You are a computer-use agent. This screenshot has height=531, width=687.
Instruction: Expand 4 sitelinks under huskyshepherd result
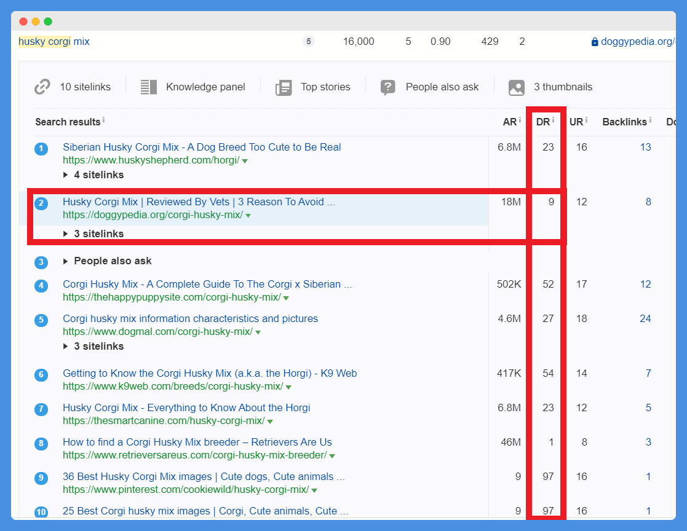coord(93,175)
